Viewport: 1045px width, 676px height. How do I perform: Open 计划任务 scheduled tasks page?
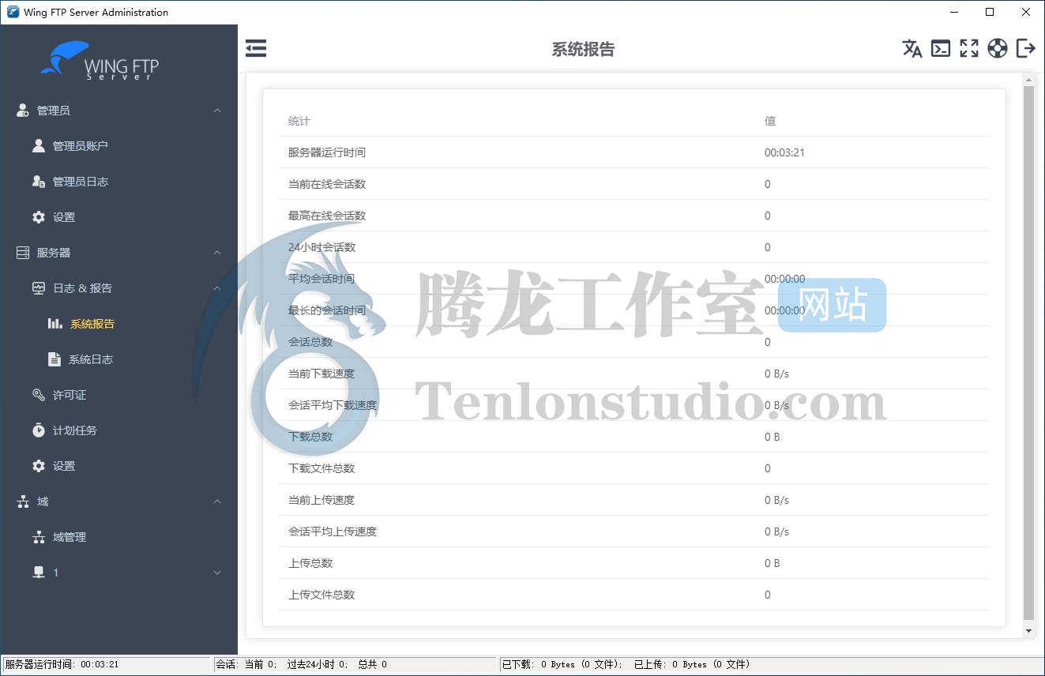pyautogui.click(x=74, y=430)
